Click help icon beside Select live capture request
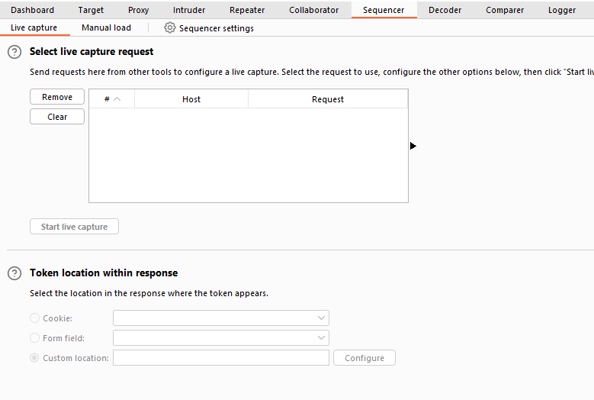Viewport: 594px width, 400px height. tap(14, 52)
